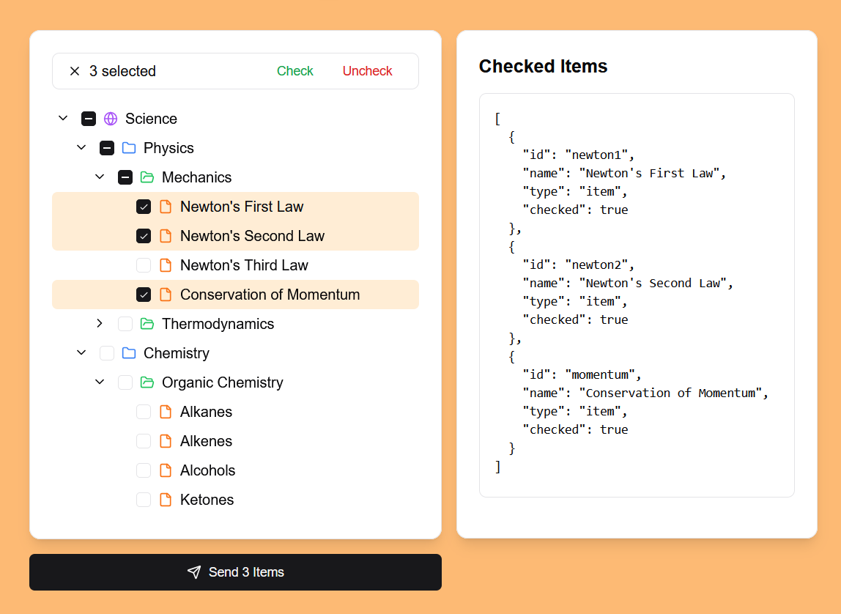Click the Thermodynamics folder icon
The height and width of the screenshot is (614, 841).
(x=147, y=323)
